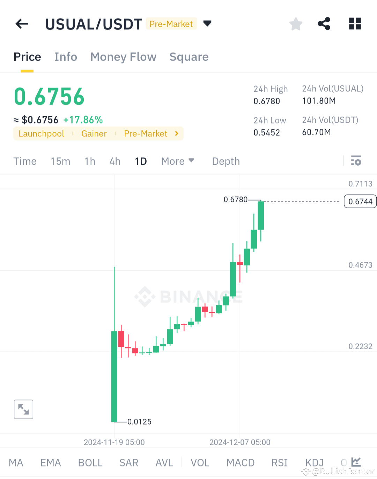Switch to the 15m chart interval
Image resolution: width=377 pixels, height=479 pixels.
(60, 161)
